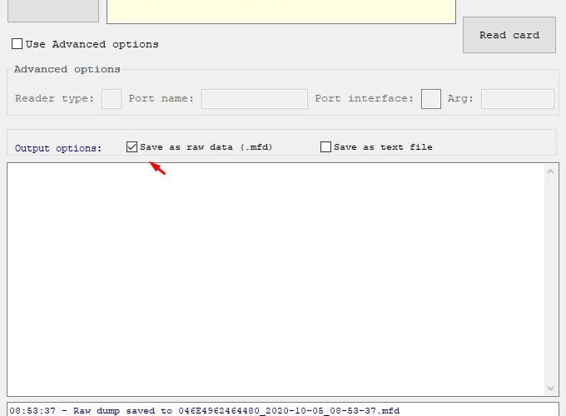
Task: Click the 'Output options:' label
Action: tap(58, 148)
